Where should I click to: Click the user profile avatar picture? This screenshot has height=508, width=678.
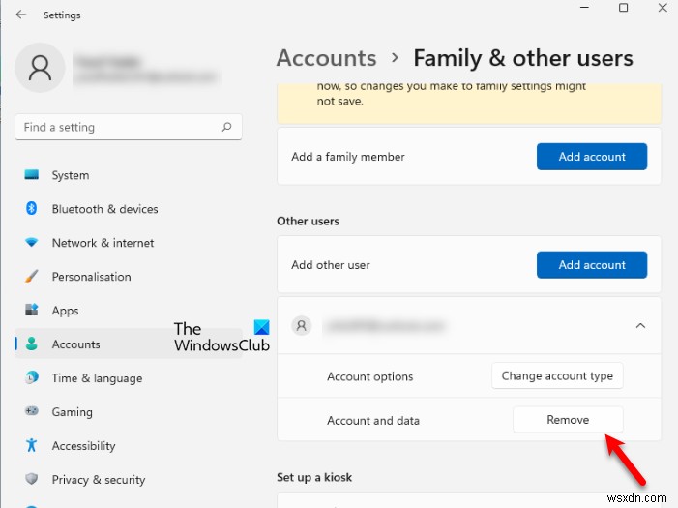click(x=41, y=67)
